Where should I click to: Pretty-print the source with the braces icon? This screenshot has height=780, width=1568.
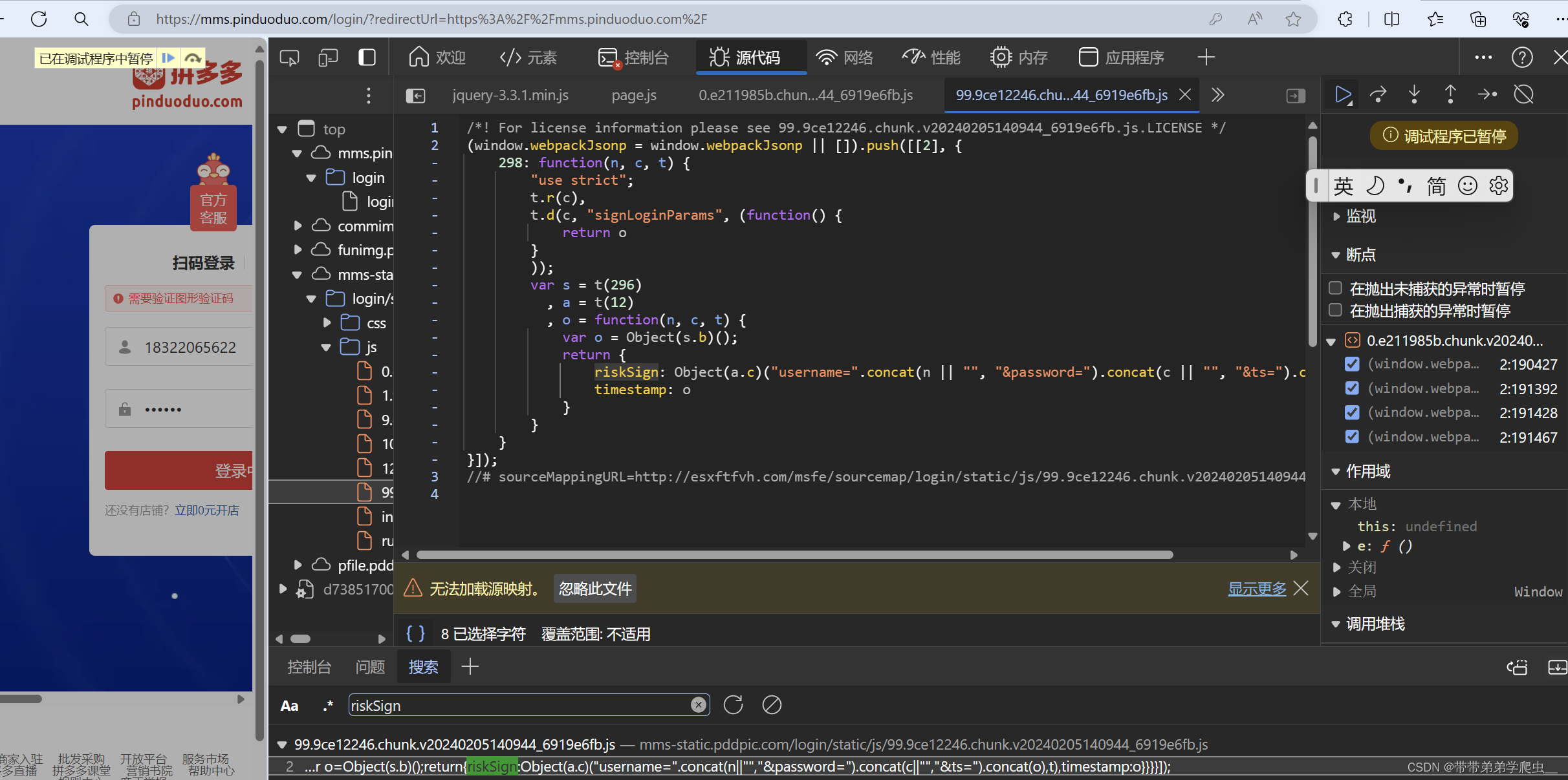tap(416, 633)
